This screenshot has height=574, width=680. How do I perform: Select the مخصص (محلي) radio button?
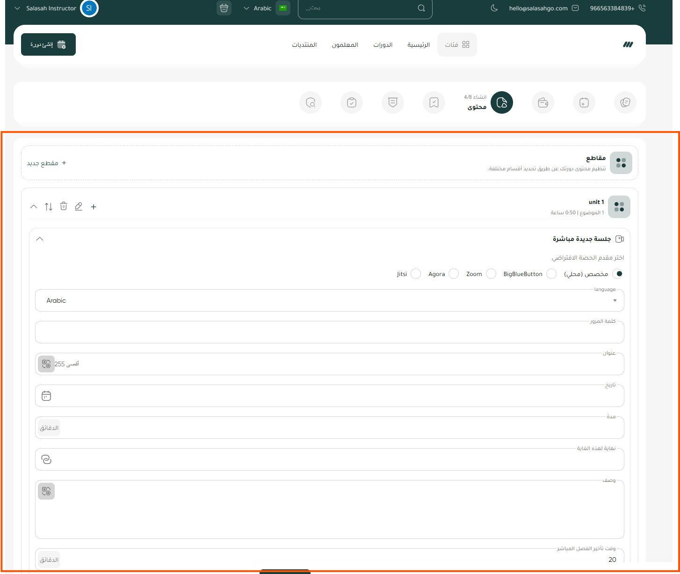click(x=618, y=274)
